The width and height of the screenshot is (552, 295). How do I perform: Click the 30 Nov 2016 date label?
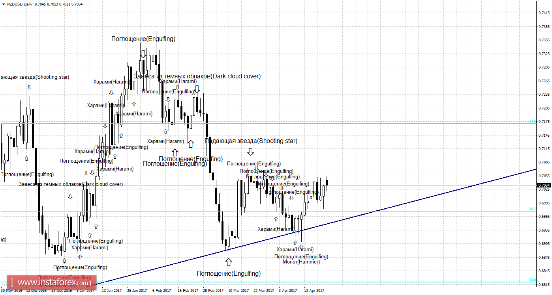(x=11, y=291)
